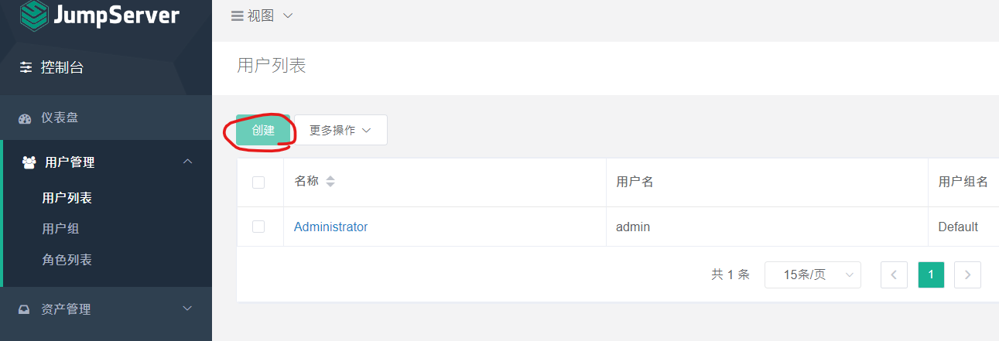Click the console sliders icon beside 控制台

click(26, 67)
